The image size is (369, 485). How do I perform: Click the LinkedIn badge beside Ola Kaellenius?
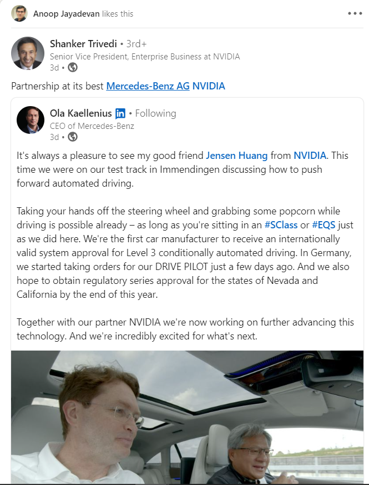pos(120,114)
